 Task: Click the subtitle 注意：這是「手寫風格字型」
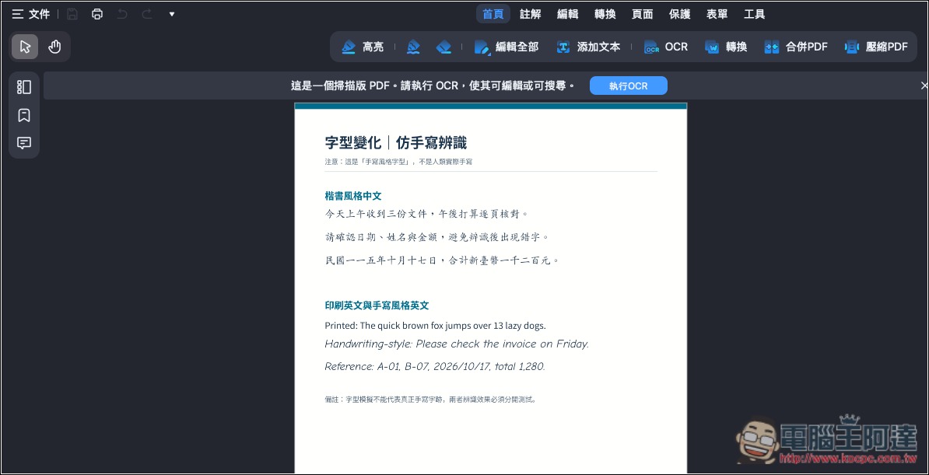tap(398, 162)
